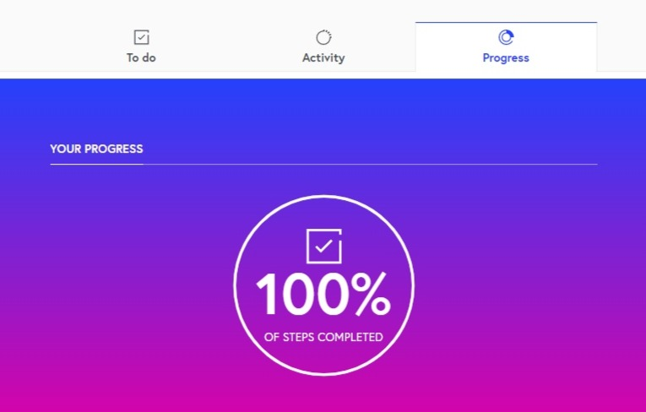This screenshot has width=646, height=412.
Task: Click the OF STEPS COMPLETED text
Action: click(x=323, y=337)
